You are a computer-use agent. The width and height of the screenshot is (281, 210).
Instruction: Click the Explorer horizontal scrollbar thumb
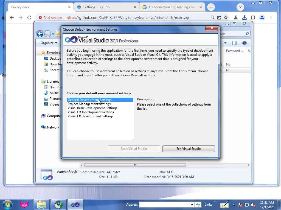point(135,165)
